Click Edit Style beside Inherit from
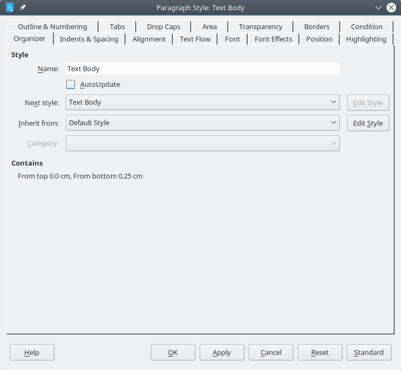Screen dimensions: 401x370 point(368,123)
